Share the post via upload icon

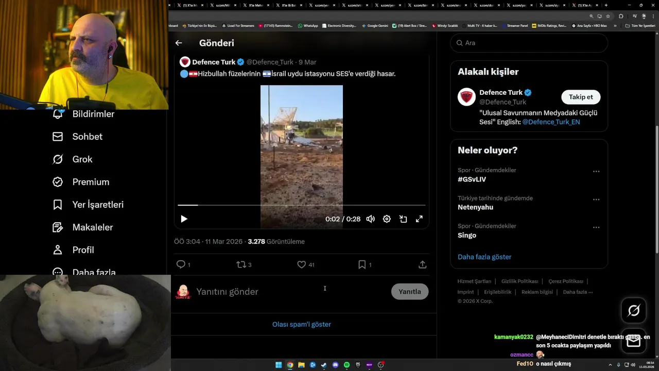(422, 264)
